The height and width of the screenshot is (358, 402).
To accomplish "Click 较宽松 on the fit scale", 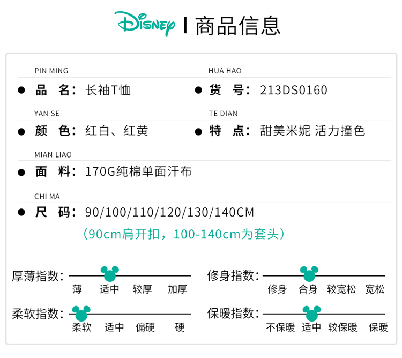I will click(x=341, y=289).
